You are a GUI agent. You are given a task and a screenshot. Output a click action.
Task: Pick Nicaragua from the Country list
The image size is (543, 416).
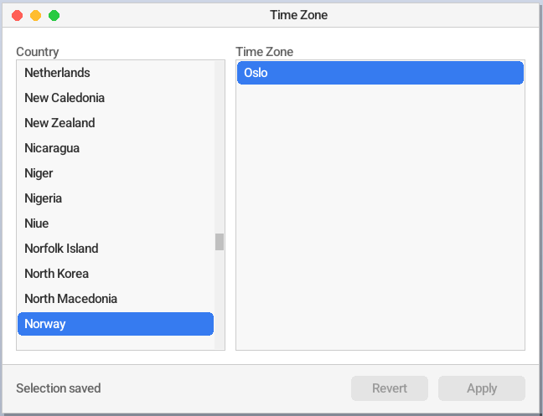pos(116,148)
